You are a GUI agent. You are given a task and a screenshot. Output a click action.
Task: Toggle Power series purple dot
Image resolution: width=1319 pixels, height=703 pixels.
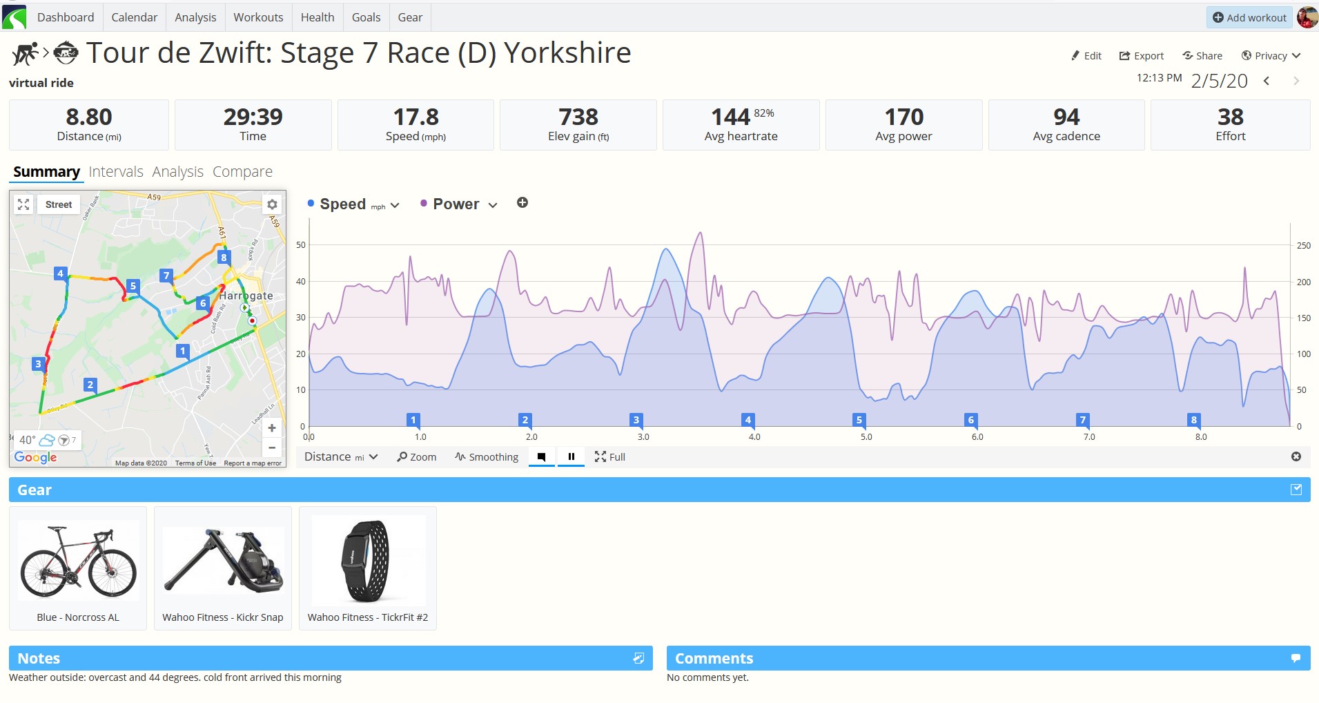coord(424,203)
